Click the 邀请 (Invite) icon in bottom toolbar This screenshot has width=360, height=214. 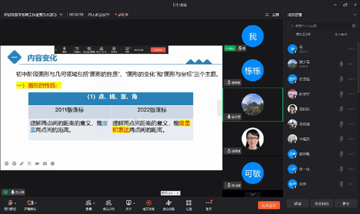[88, 203]
